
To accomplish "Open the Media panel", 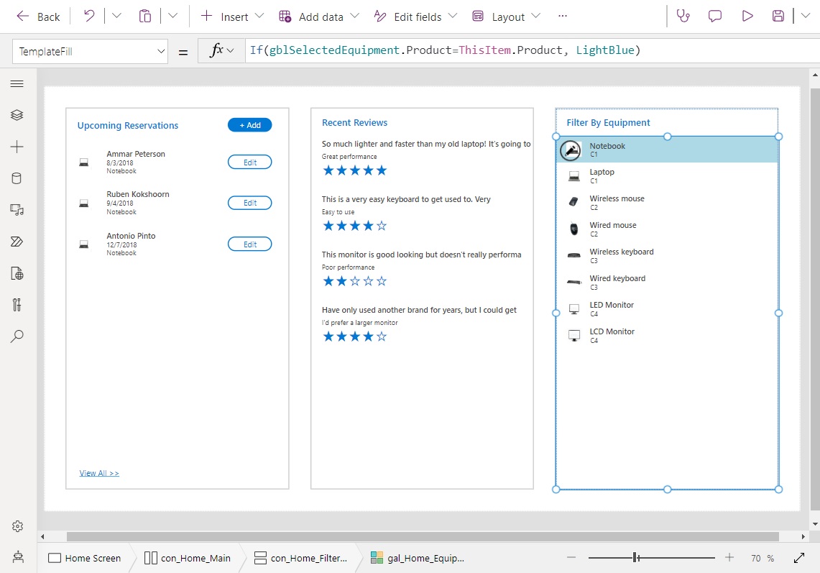I will point(17,209).
